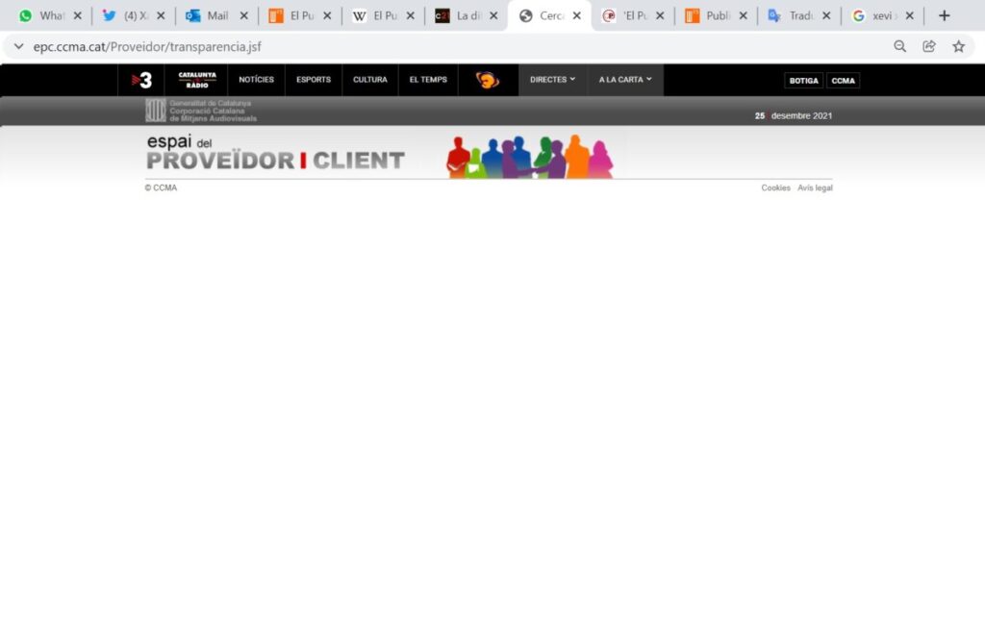Click the TV3 logo icon
Image resolution: width=985 pixels, height=620 pixels.
click(141, 80)
